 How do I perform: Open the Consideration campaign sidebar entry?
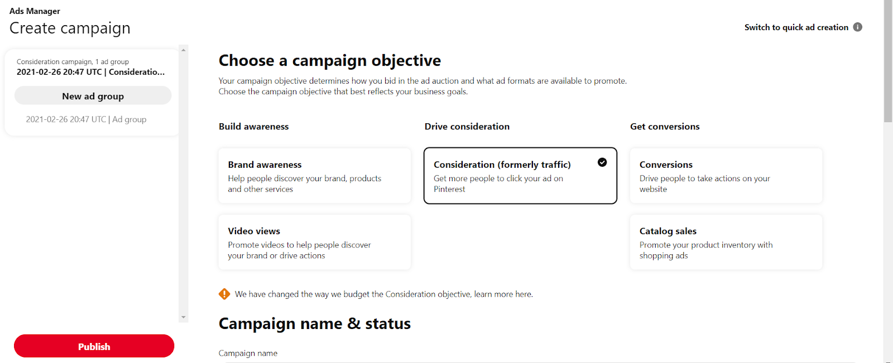click(x=90, y=67)
